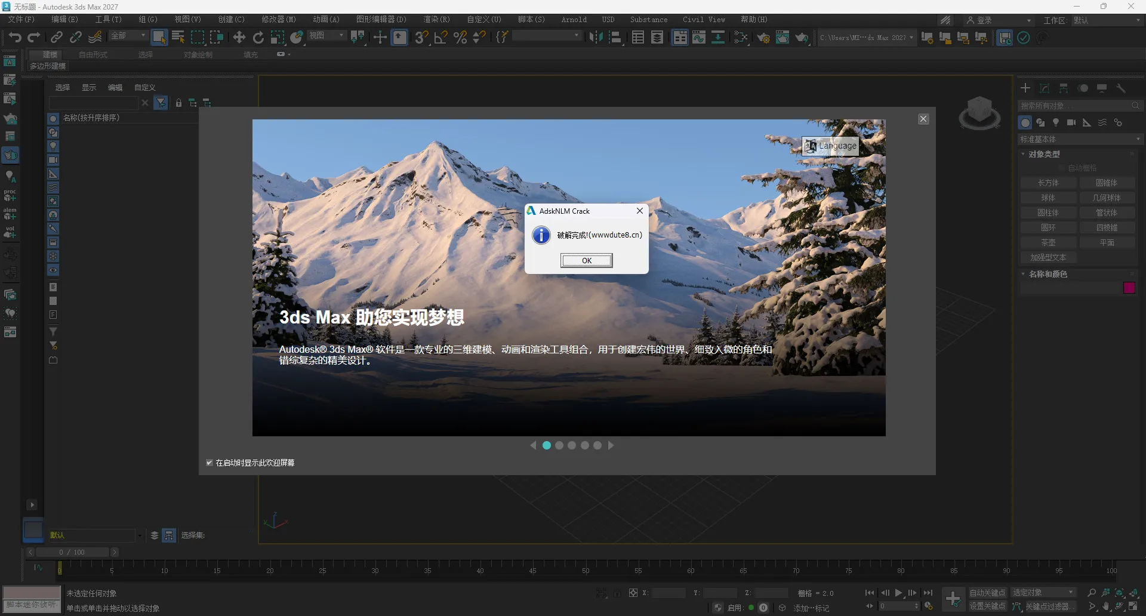The image size is (1146, 616).
Task: Select the Rotate tool
Action: (258, 38)
